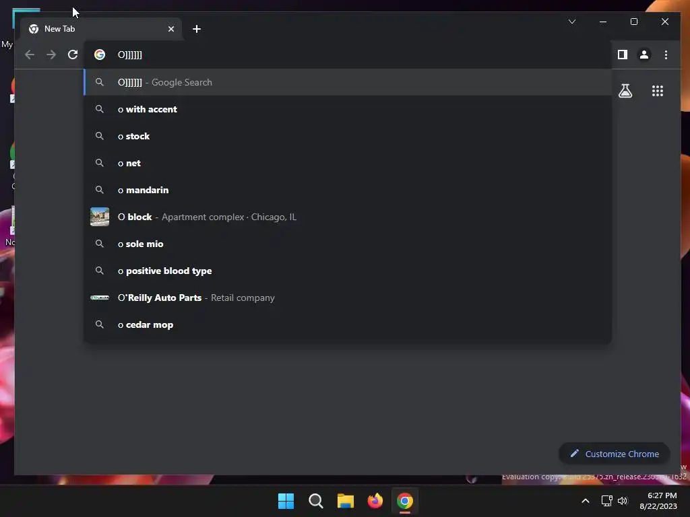The height and width of the screenshot is (517, 690).
Task: Show hidden system tray icons
Action: (x=586, y=501)
